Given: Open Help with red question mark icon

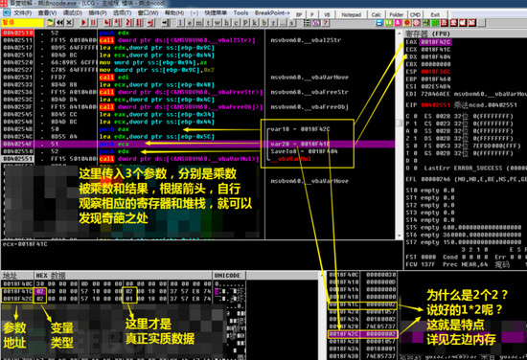Looking at the screenshot, I should pos(326,23).
